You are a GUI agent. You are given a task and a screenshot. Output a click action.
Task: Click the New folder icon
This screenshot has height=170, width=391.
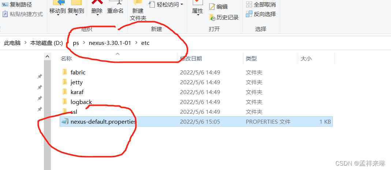(x=138, y=2)
